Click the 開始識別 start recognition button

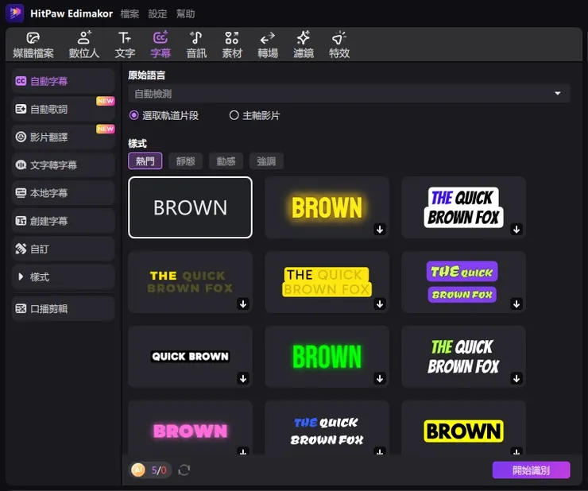pos(531,470)
